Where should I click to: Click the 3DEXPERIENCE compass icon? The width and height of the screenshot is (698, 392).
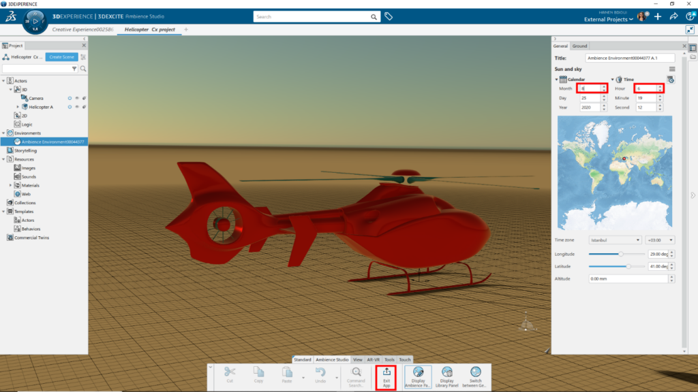pos(35,21)
